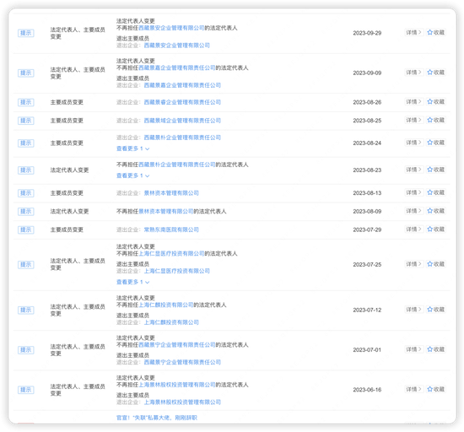Image resolution: width=464 pixels, height=432 pixels.
Task: Click the date text 2023-07-01
Action: click(367, 350)
